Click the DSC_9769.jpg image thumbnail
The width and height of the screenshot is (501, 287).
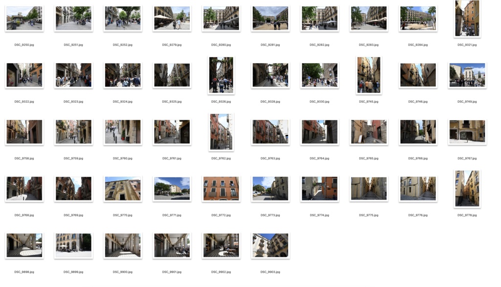73,189
